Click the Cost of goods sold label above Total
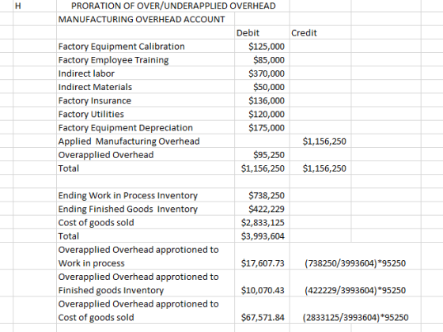The image size is (443, 332). (96, 222)
